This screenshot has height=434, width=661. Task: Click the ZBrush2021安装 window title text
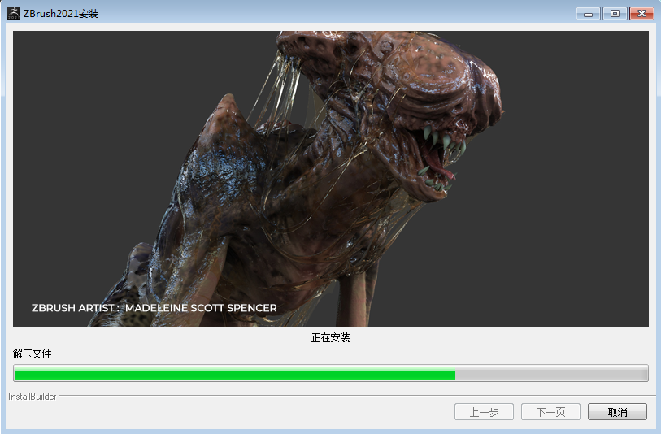(x=61, y=14)
